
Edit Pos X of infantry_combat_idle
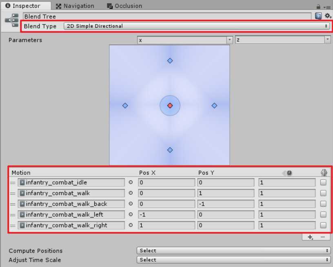pos(166,182)
